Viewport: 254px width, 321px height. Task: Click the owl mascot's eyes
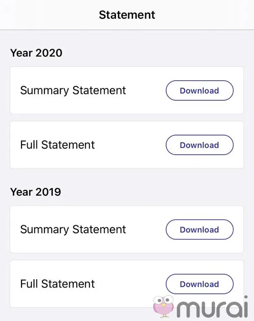coord(163,301)
